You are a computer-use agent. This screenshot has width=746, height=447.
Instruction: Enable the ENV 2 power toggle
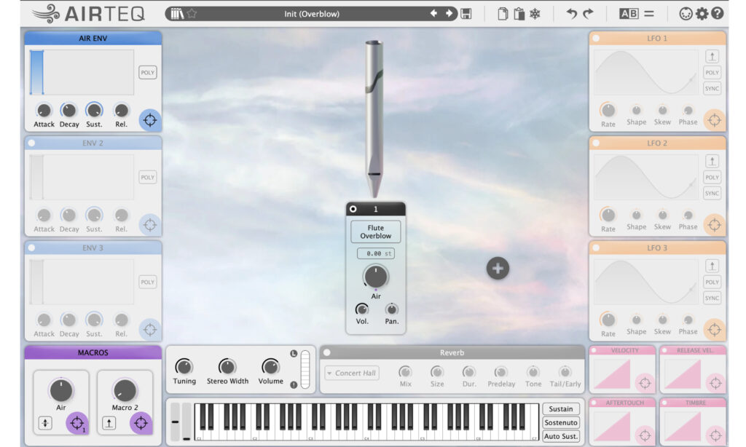pyautogui.click(x=32, y=143)
